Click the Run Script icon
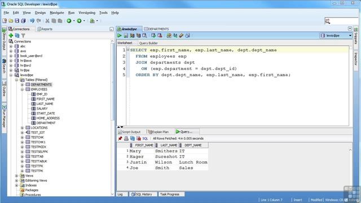 [126, 36]
